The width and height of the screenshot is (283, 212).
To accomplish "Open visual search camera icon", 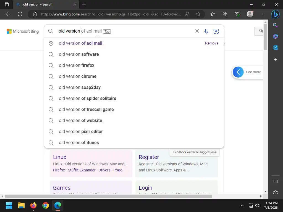I will [x=216, y=31].
